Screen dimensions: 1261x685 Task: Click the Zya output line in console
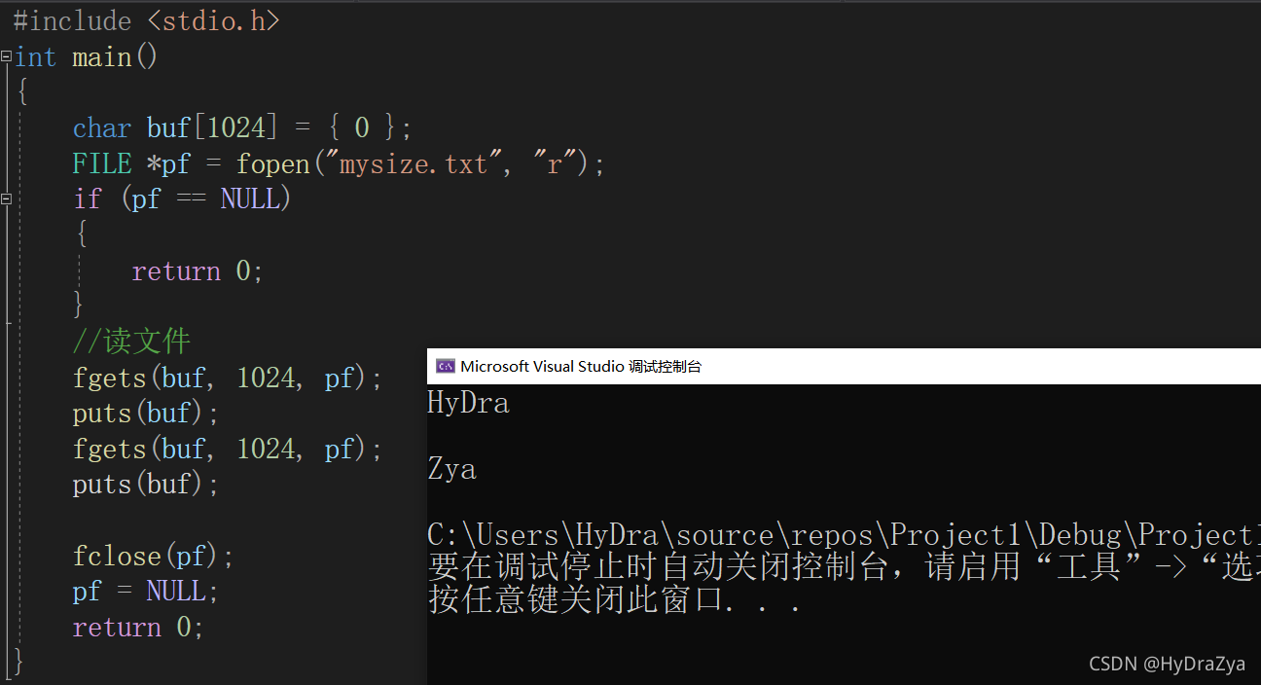(x=452, y=470)
